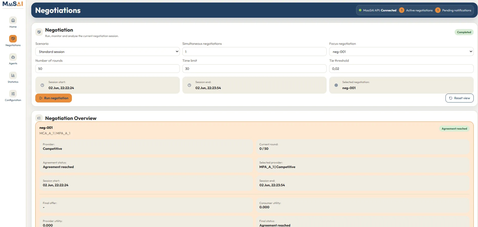The height and width of the screenshot is (227, 478).
Task: Click the Agreement reached badge on neg-001 card
Action: [x=454, y=129]
